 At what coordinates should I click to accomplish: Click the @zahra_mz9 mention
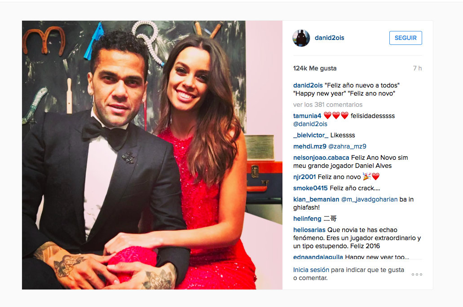point(347,146)
